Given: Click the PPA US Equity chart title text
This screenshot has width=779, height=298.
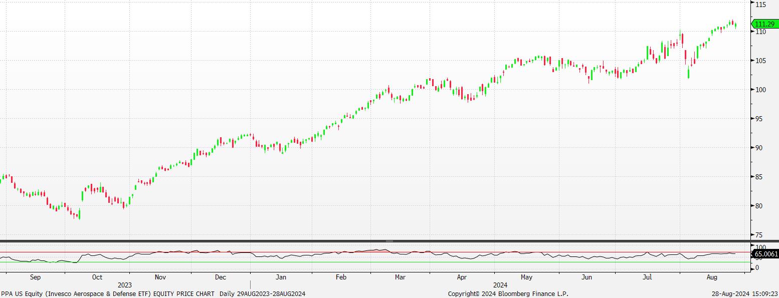Looking at the screenshot, I should coord(108,294).
